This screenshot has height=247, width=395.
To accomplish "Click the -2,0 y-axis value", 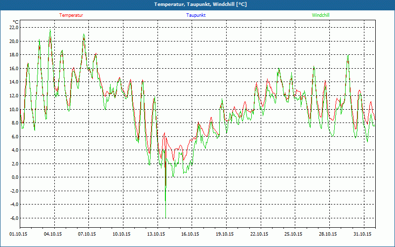I will coord(14,191).
